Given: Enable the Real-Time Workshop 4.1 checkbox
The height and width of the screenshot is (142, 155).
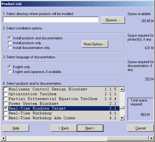Looking at the screenshot, I should [6, 113].
